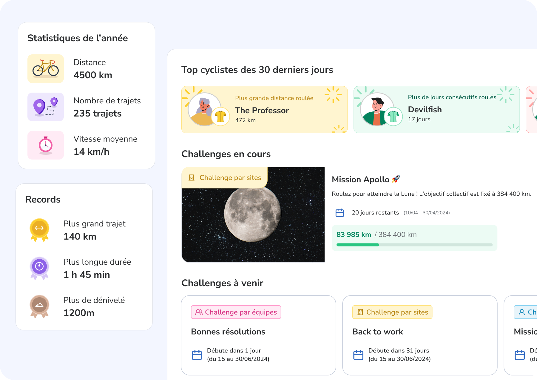Click the moon challenge image
Viewport: 537px width, 380px height.
click(x=253, y=214)
